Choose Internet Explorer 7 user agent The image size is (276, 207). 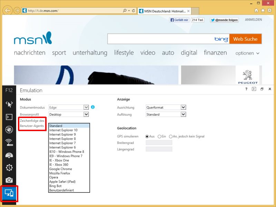(x=69, y=143)
